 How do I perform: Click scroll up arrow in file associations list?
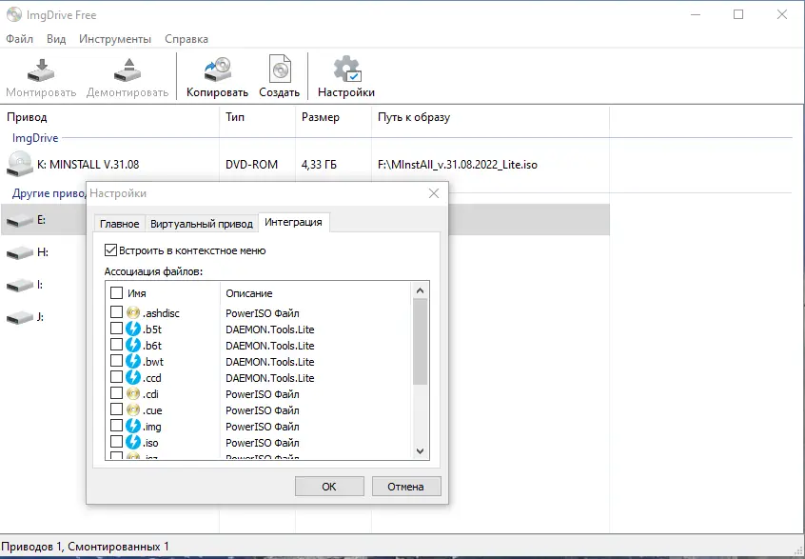point(420,290)
